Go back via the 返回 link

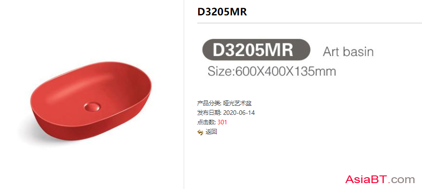tap(211, 132)
